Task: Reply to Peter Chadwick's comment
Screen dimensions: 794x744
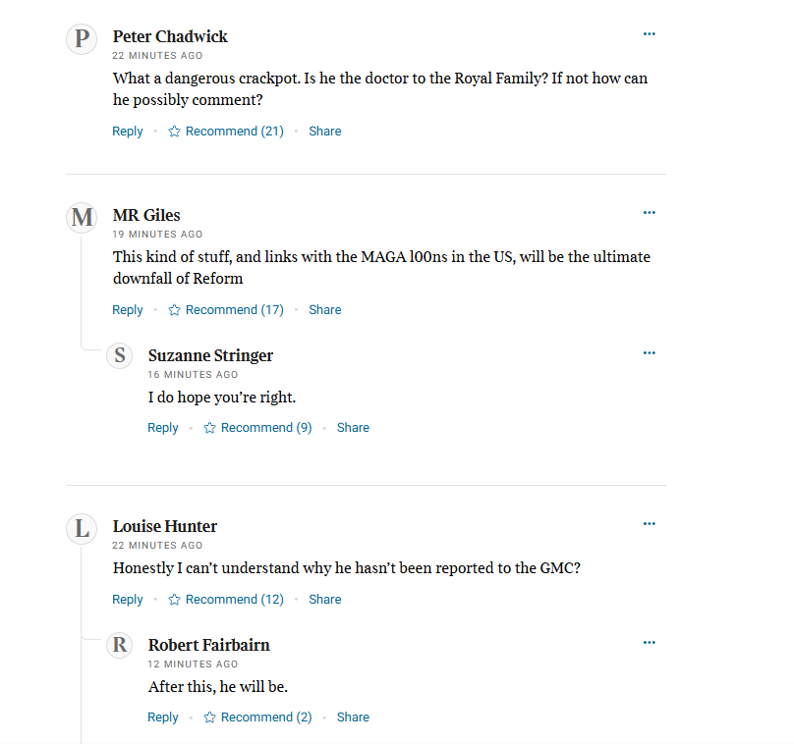Action: [128, 132]
